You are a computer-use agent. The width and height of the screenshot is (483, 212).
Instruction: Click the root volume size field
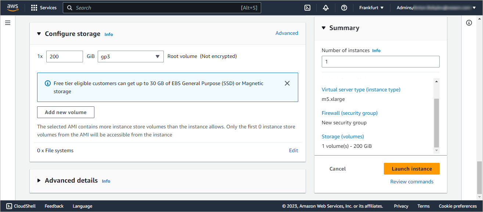coord(65,56)
